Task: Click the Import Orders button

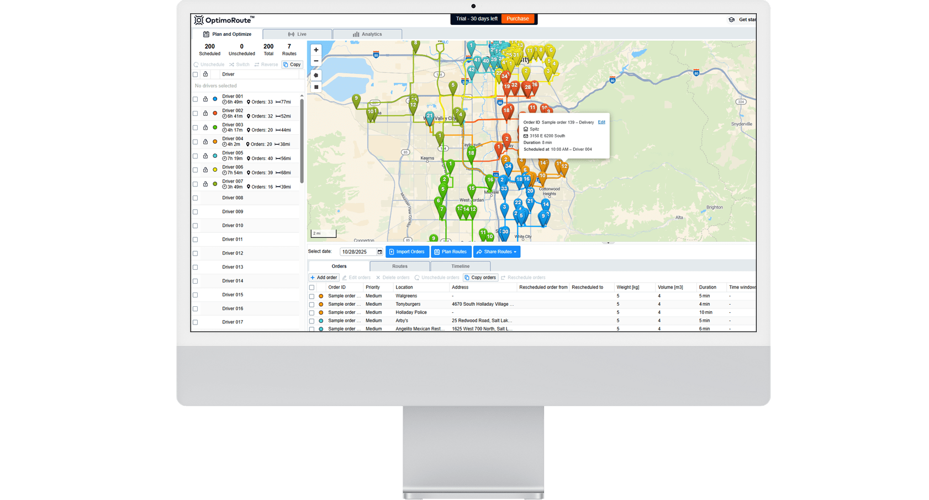Action: (407, 252)
